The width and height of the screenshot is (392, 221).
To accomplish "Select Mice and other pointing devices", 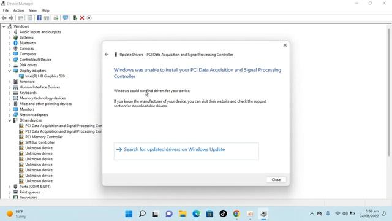I will 45,104.
